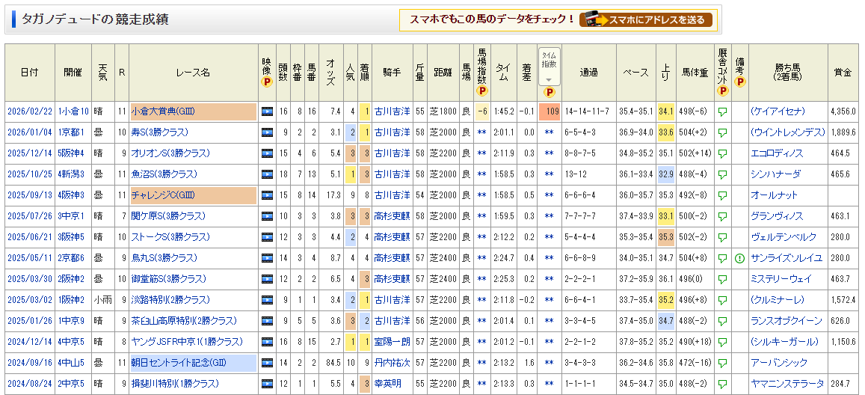Screen dimensions: 865x395
Task: Open the 2026/01/04 date link
Action: coord(30,132)
